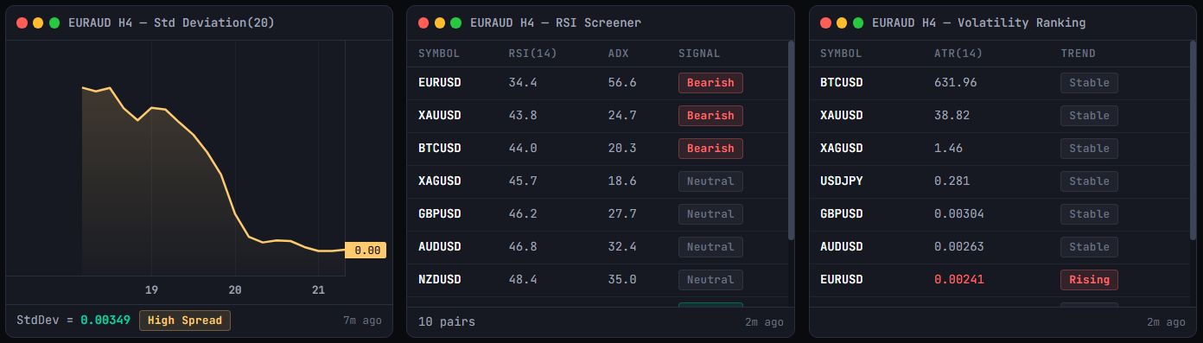
Task: Click RSI value 46.2 for GBPUSD
Action: [523, 214]
